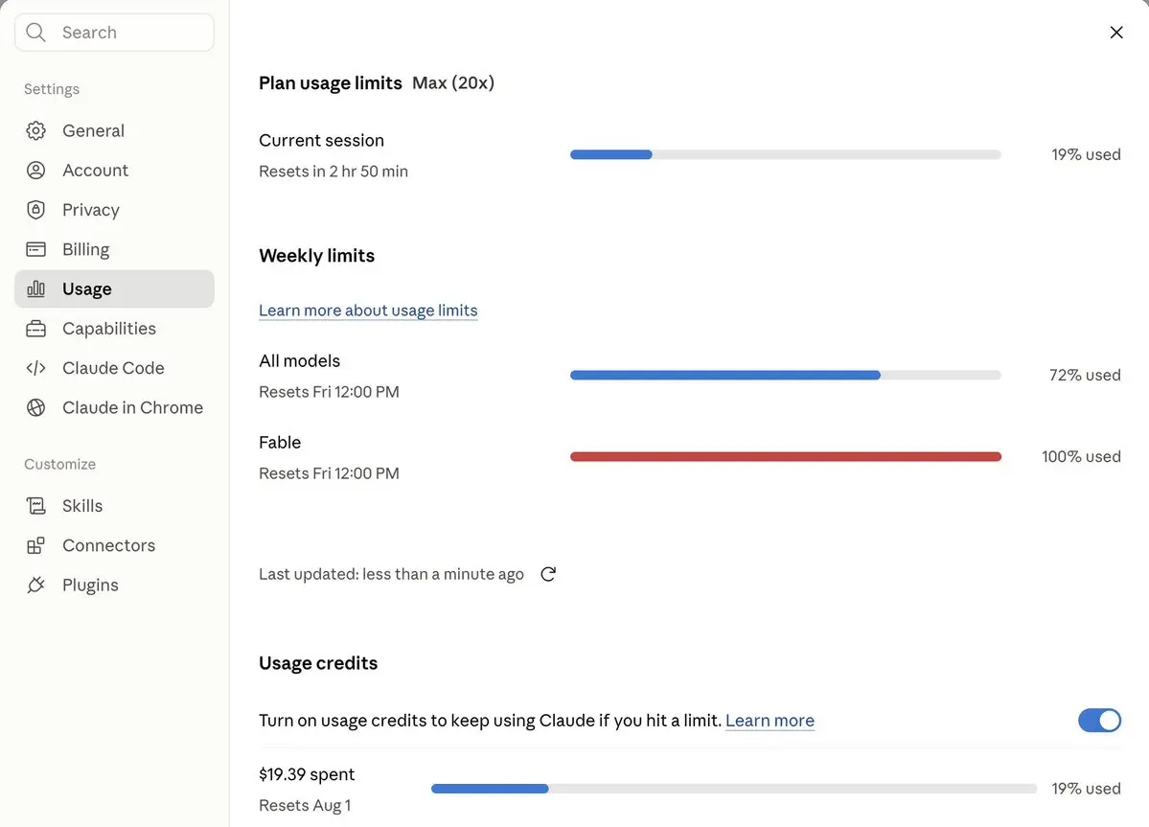This screenshot has height=827, width=1149.
Task: Close the settings dialog
Action: point(1116,33)
